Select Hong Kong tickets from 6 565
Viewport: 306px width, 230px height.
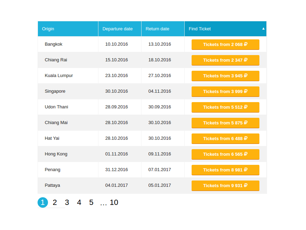225,154
